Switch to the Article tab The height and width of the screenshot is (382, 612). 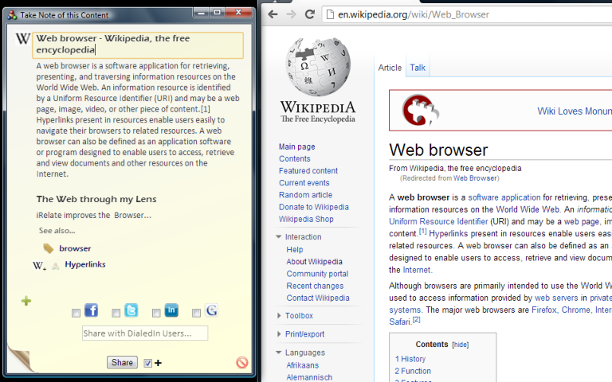pyautogui.click(x=390, y=68)
